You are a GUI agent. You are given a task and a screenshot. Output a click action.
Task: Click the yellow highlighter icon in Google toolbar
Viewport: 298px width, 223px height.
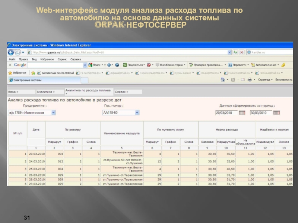(283, 65)
